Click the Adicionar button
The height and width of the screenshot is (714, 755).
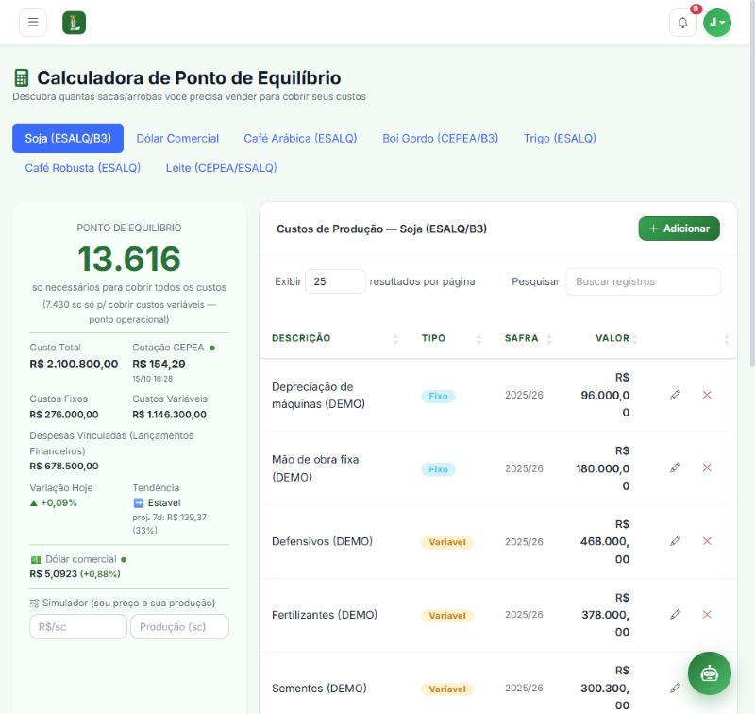(679, 229)
